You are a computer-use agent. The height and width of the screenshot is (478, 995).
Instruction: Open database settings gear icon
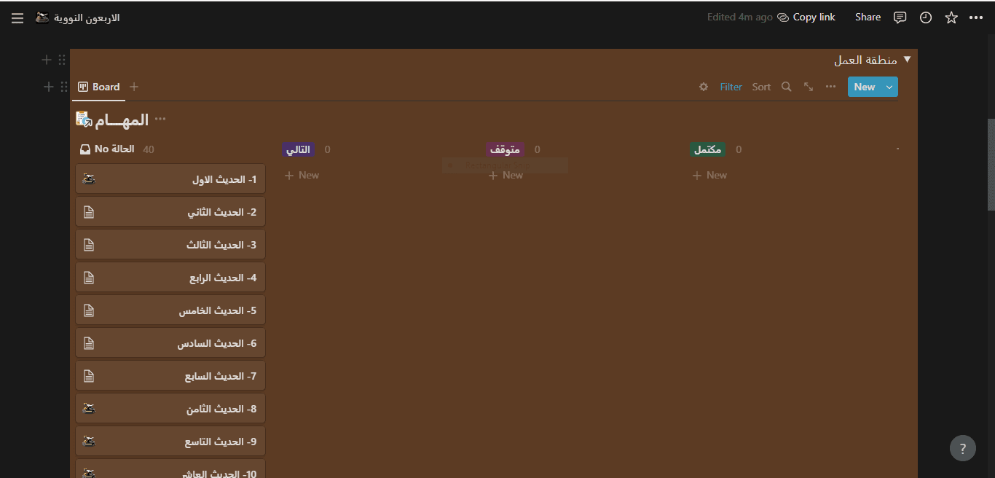pyautogui.click(x=704, y=87)
